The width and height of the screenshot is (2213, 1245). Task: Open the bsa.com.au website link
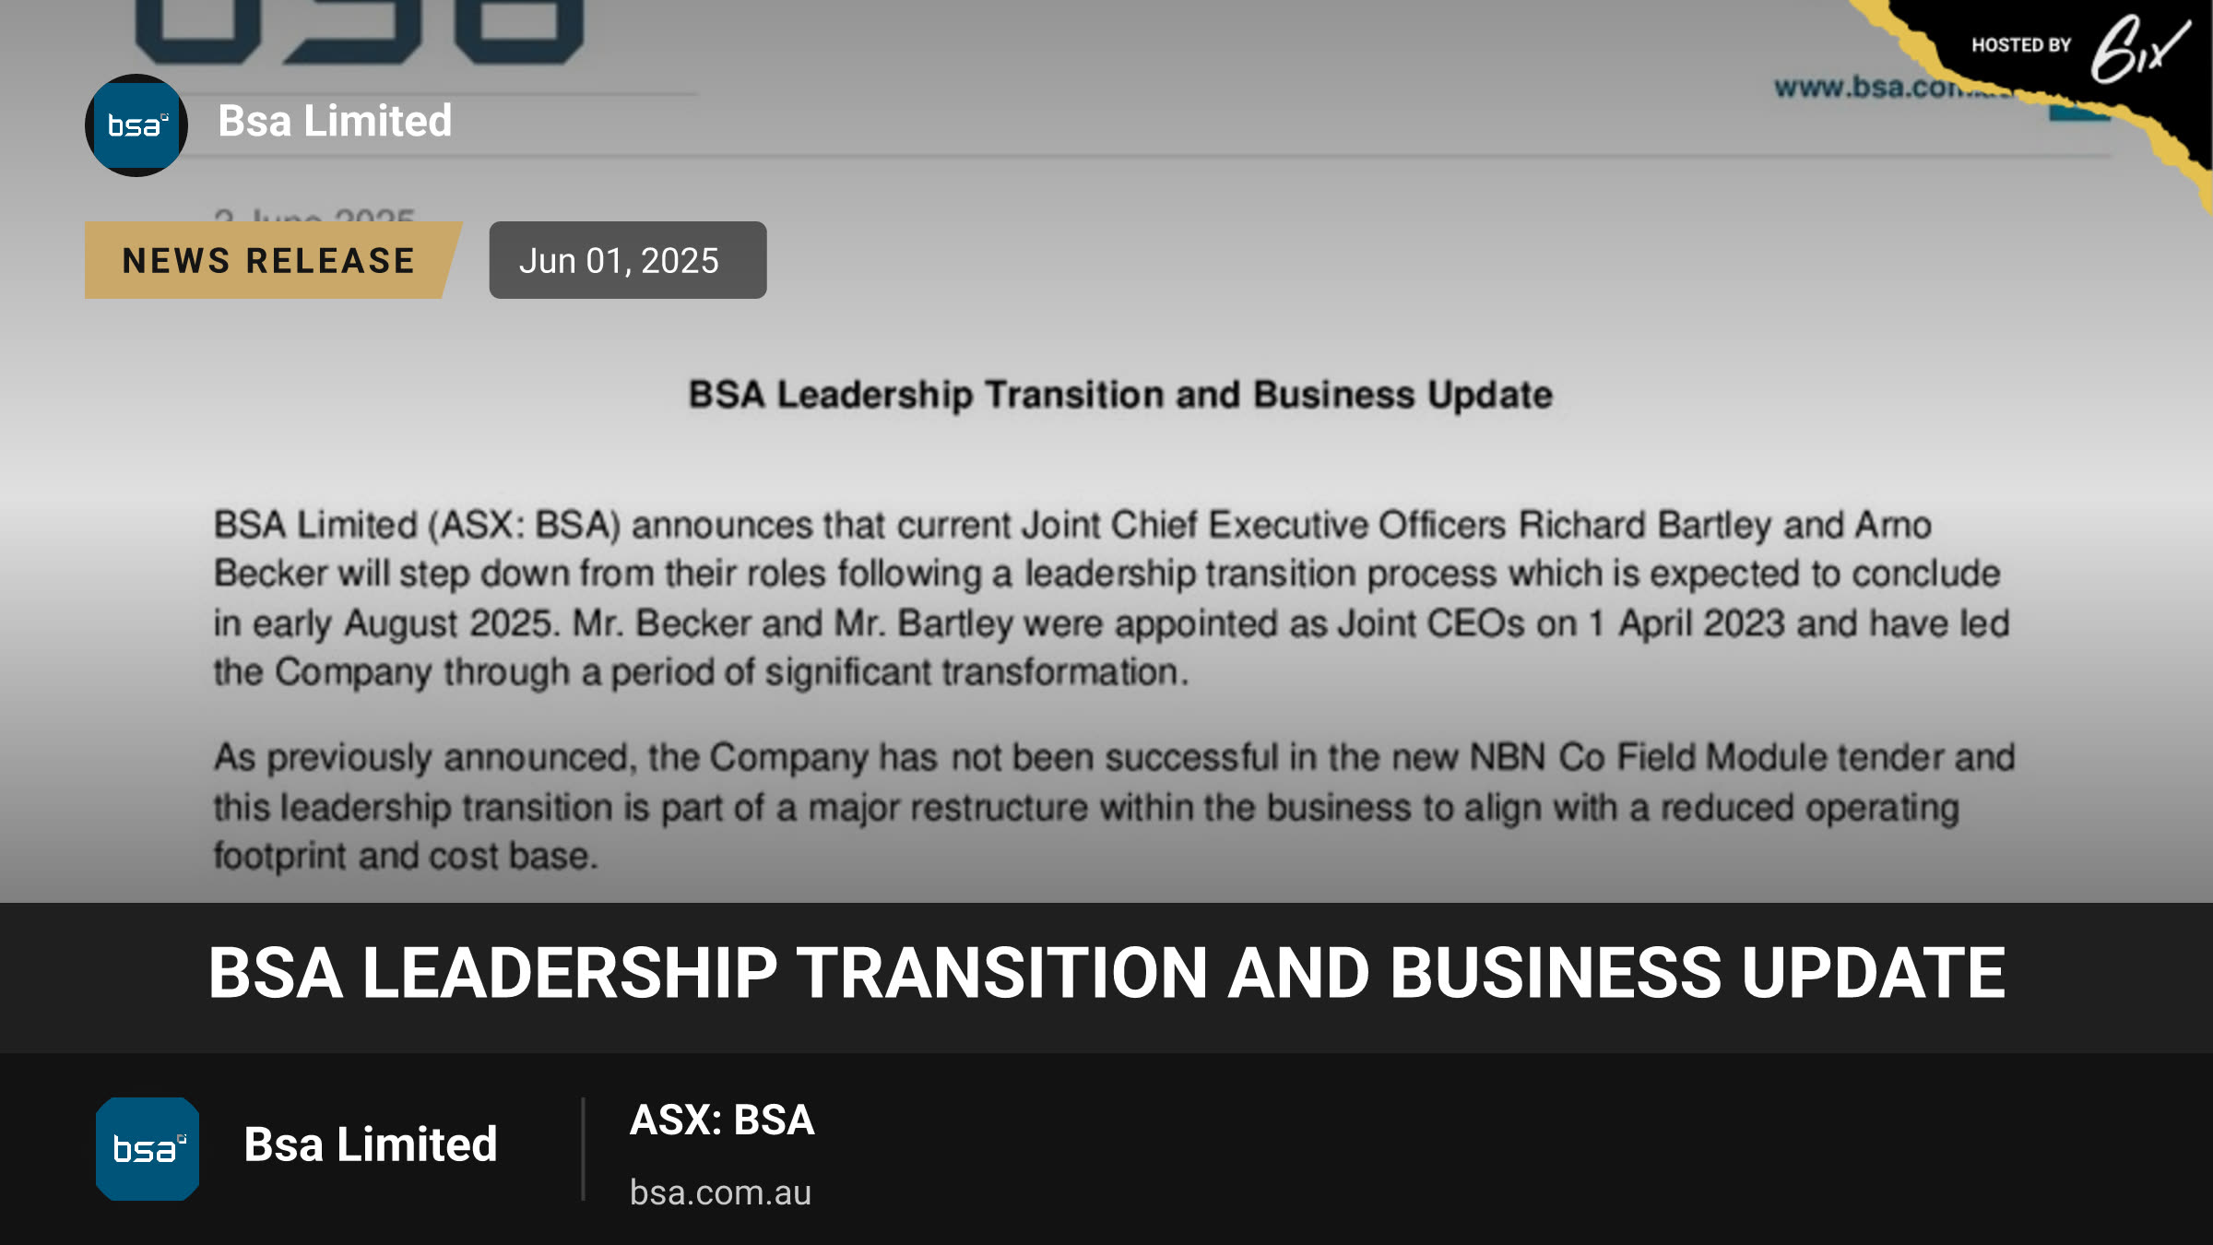(720, 1192)
